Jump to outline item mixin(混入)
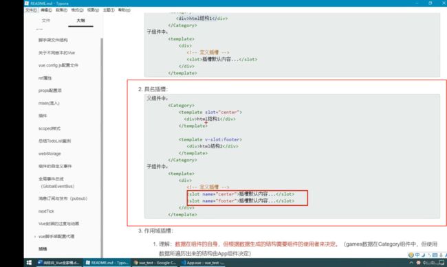 tap(49, 103)
